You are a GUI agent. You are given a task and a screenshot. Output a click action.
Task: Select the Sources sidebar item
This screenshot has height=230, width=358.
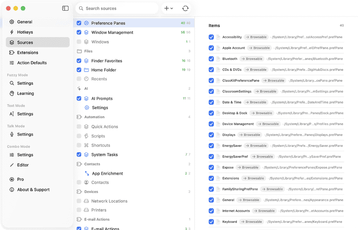pyautogui.click(x=38, y=43)
